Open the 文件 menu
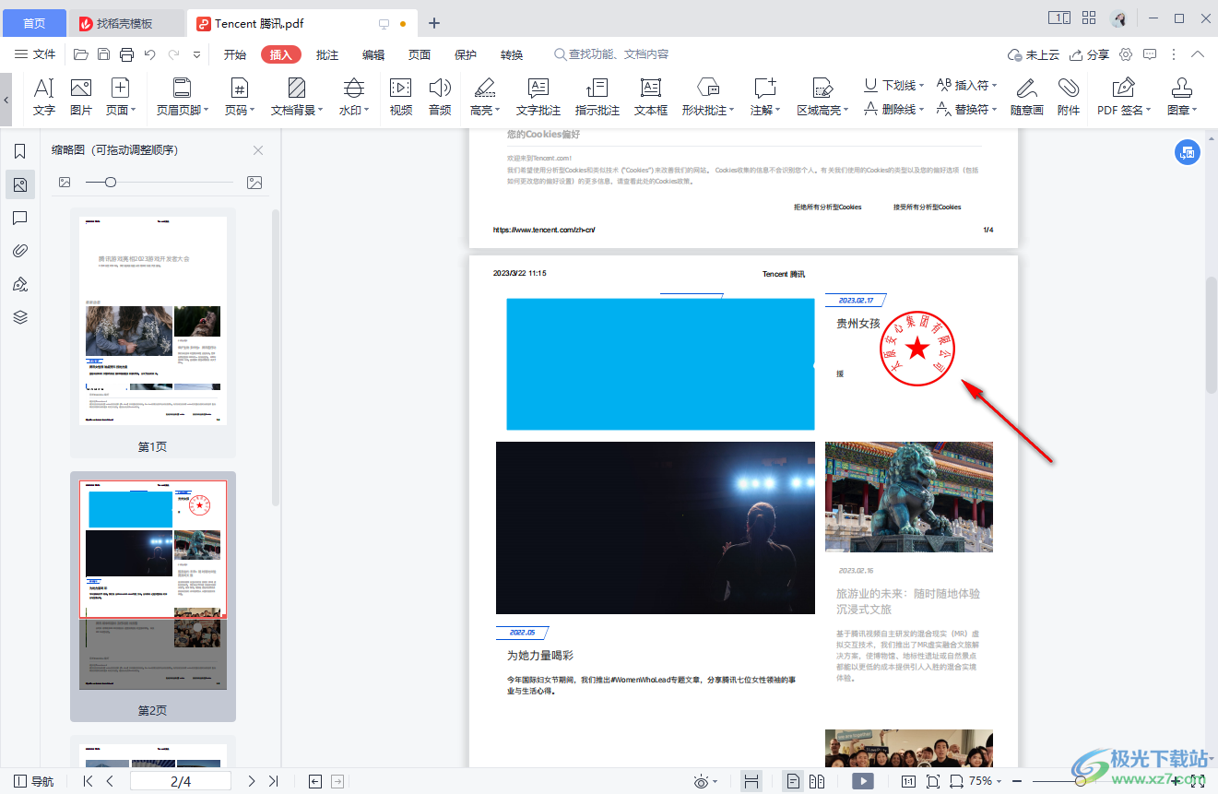The height and width of the screenshot is (794, 1218). (36, 54)
